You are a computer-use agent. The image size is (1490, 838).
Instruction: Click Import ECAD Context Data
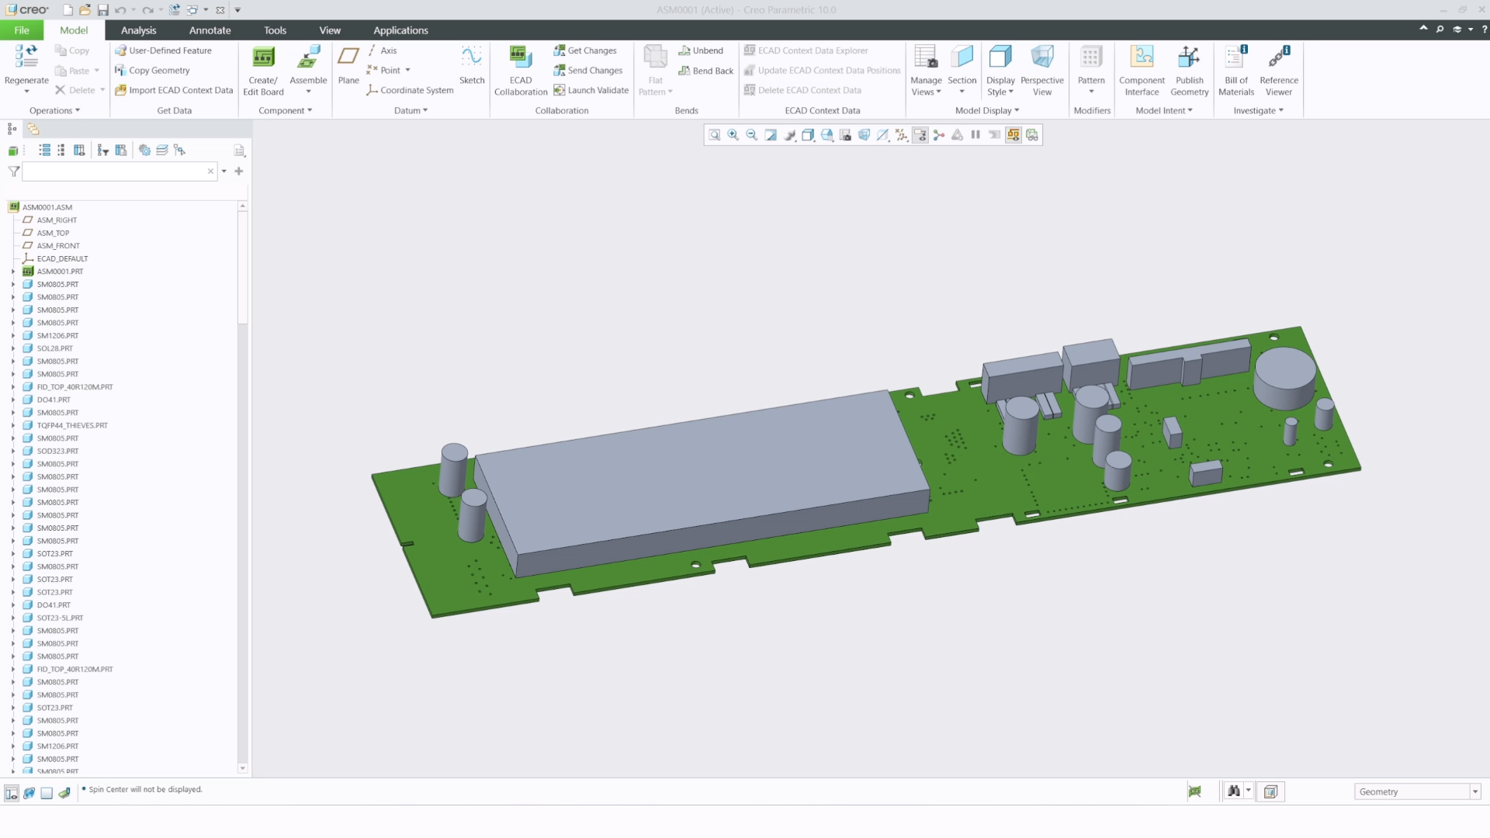[x=174, y=91]
